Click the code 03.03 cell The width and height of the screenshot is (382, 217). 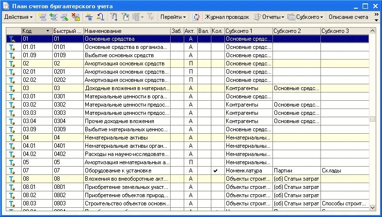37,113
